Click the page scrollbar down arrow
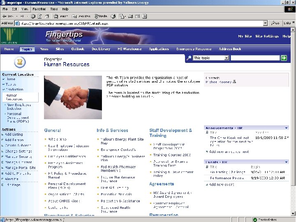 pyautogui.click(x=293, y=213)
